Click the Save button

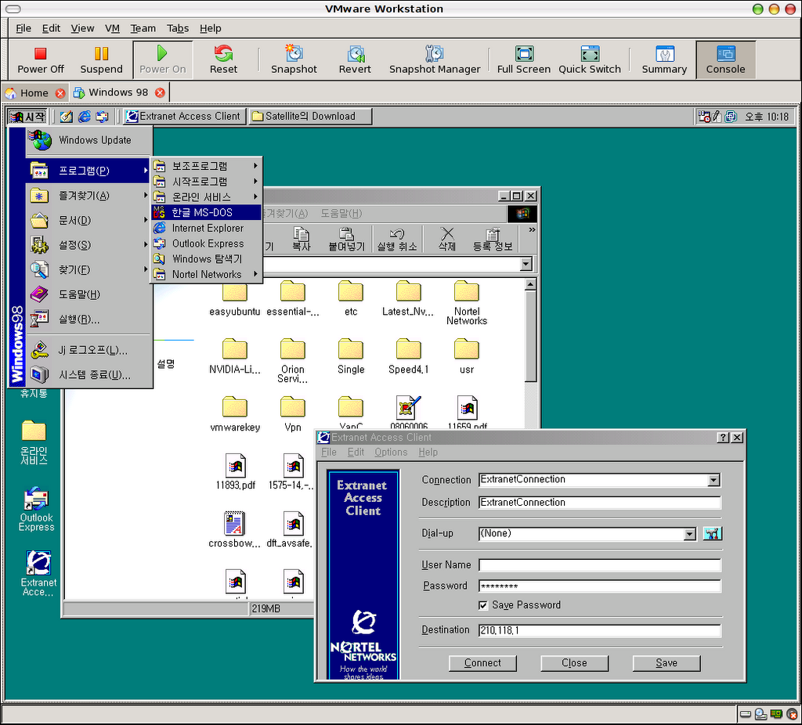pyautogui.click(x=666, y=663)
